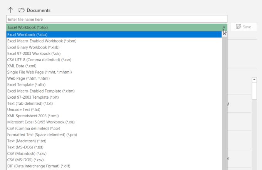The image size is (262, 170).
Task: Click the file list scrollbar thumb
Action: [x=254, y=91]
